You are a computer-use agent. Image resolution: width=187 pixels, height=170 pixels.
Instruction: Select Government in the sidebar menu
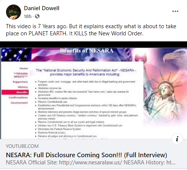coord(19,103)
